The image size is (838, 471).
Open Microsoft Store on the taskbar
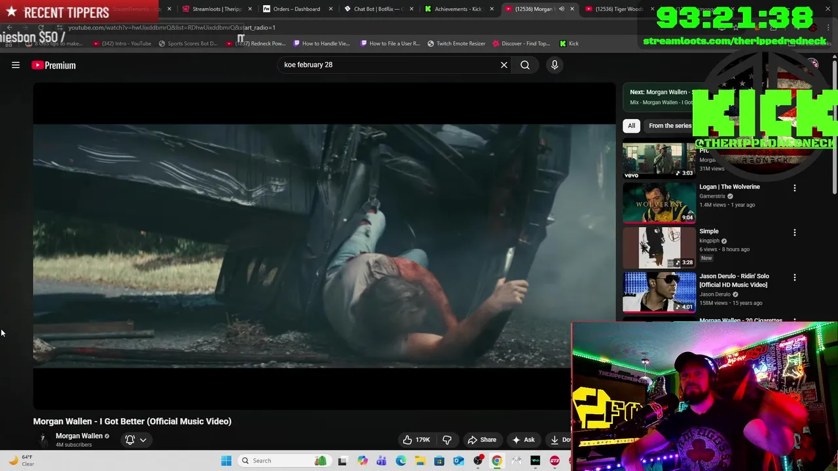(439, 461)
